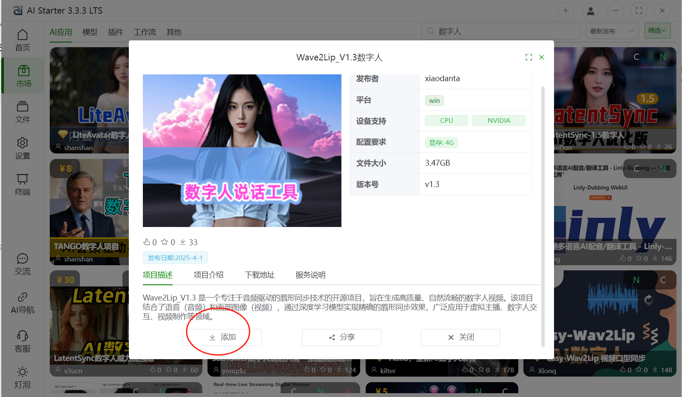The width and height of the screenshot is (682, 397).
Task: Click the search magnifier icon
Action: point(431,31)
